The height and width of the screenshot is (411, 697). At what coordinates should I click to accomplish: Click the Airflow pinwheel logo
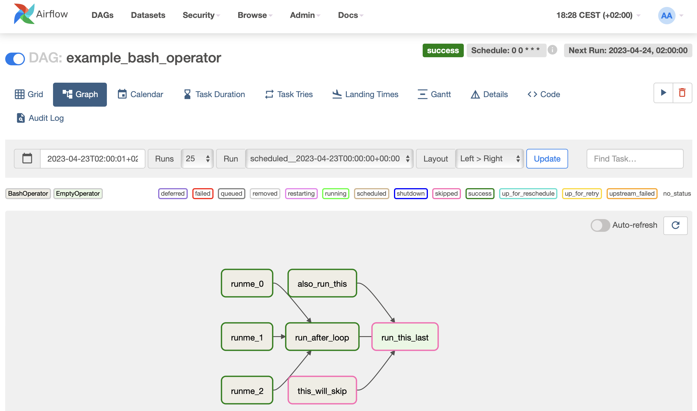tap(24, 14)
